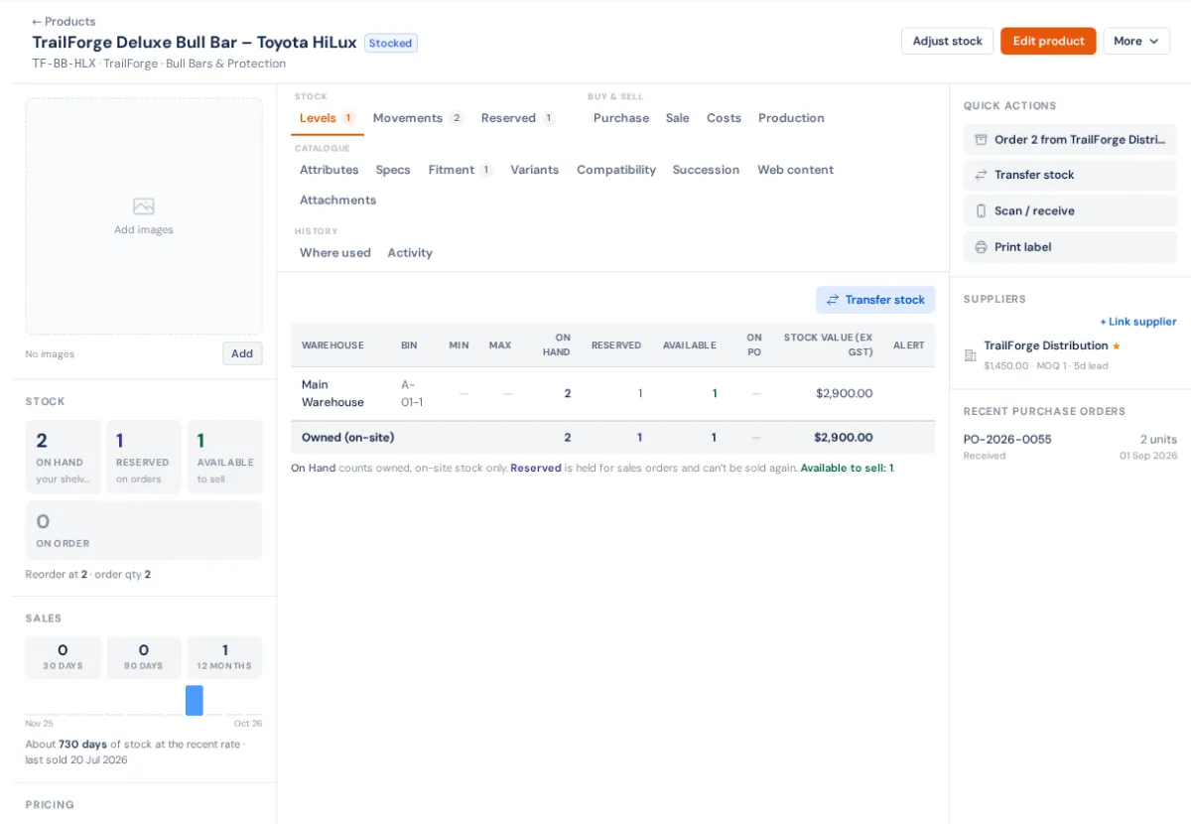Screen dimensions: 1191x824
Task: Click the phone icon on Scan / receive
Action: [x=982, y=210]
